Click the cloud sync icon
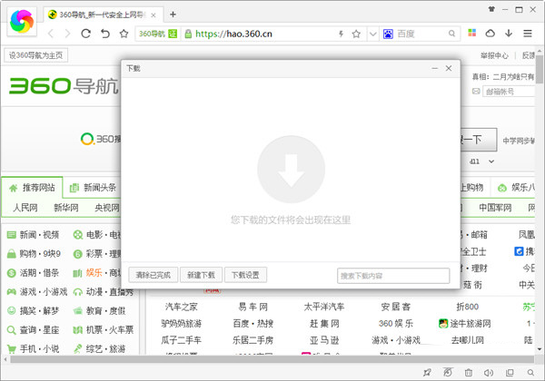This screenshot has width=545, height=381. (x=490, y=34)
